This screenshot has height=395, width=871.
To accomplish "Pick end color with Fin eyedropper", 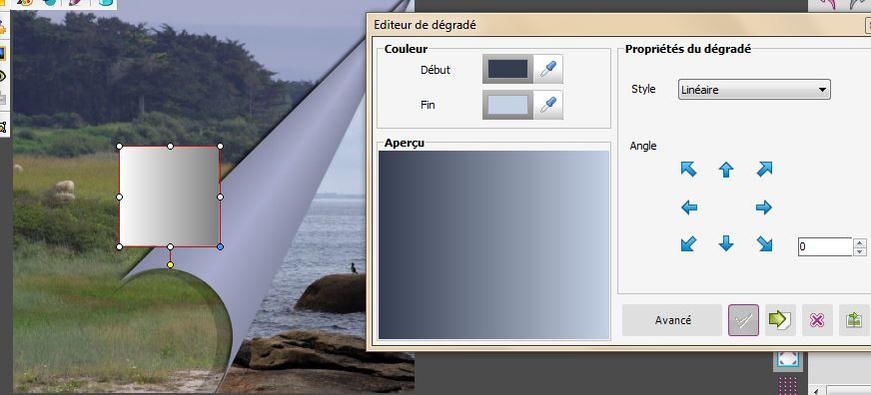I will [x=548, y=105].
